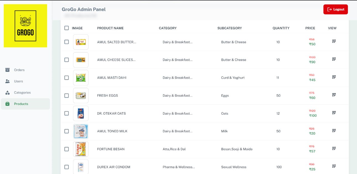Click the view icon for DR. OTEKAR OATS
357x174 pixels.
pos(334,112)
